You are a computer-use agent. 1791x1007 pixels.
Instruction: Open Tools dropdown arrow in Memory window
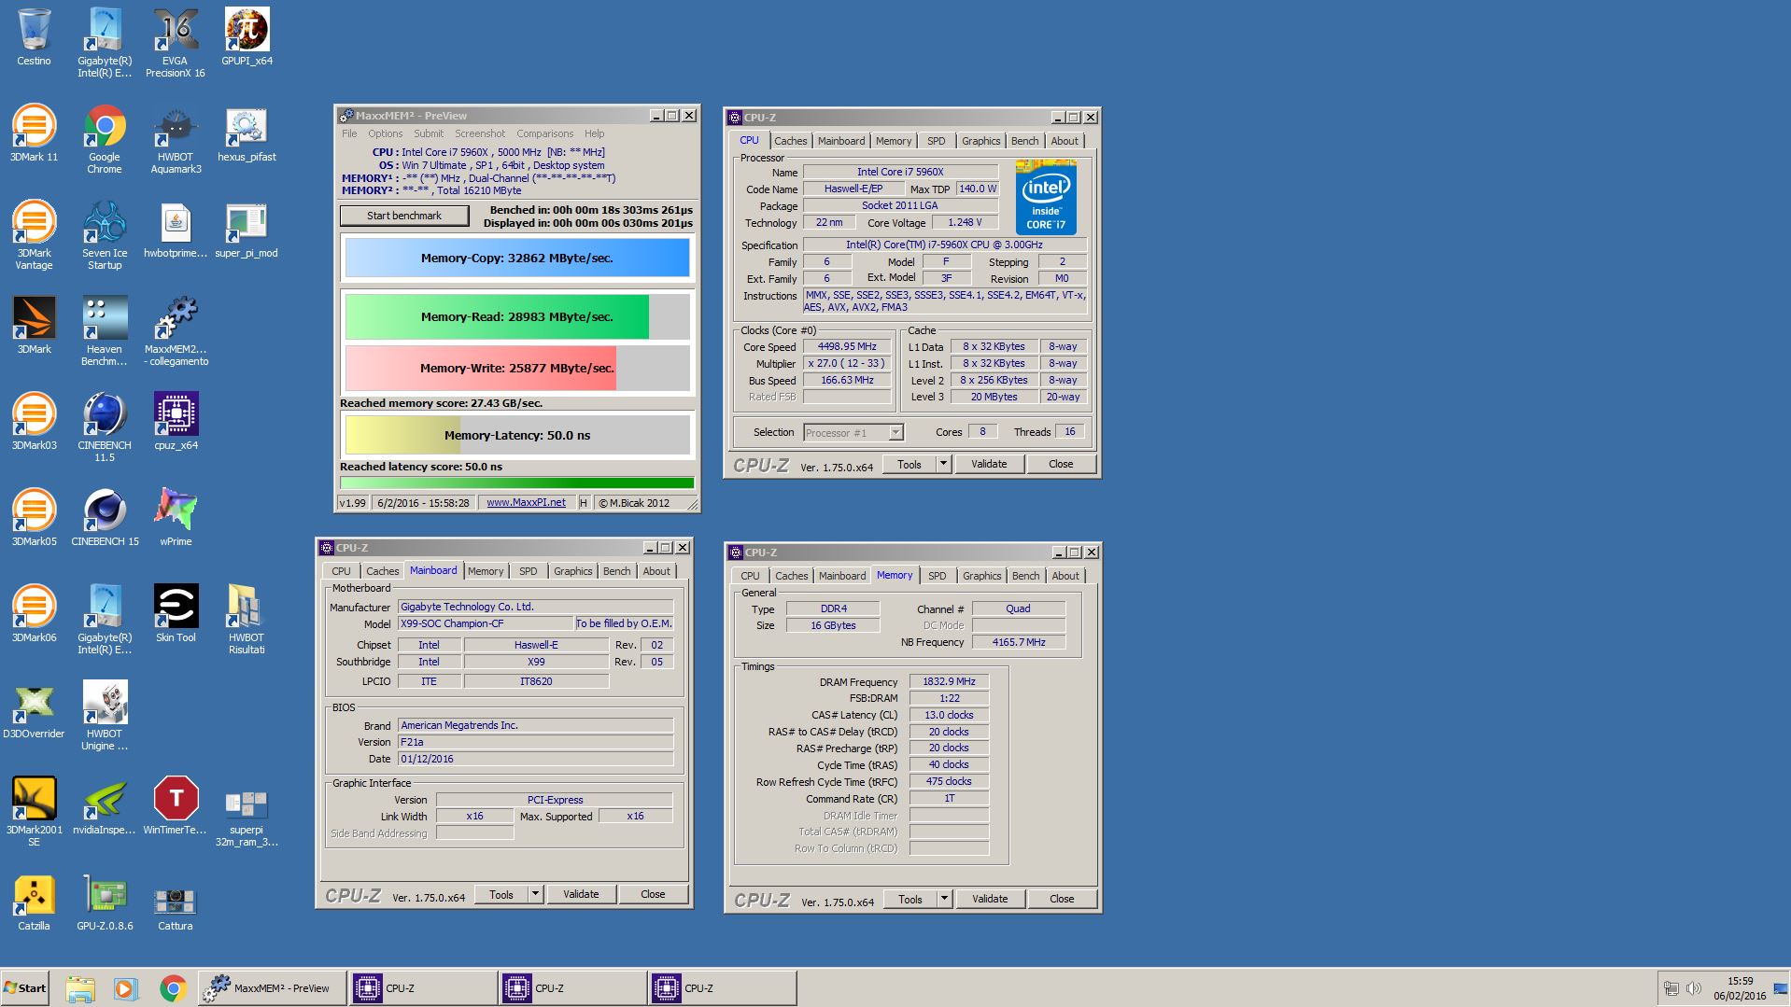(x=944, y=899)
